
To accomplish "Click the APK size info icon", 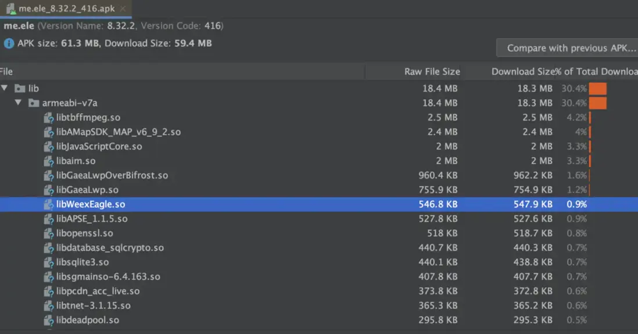I will (x=9, y=43).
